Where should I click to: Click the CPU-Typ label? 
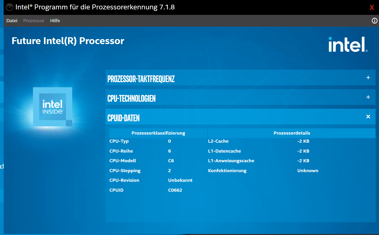click(119, 141)
